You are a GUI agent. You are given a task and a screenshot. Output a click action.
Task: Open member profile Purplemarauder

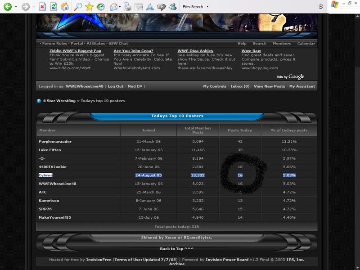pyautogui.click(x=55, y=141)
